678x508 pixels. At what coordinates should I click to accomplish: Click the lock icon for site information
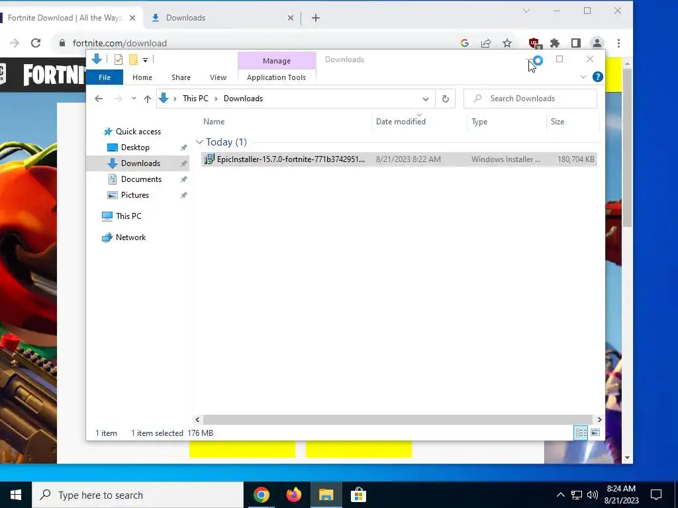click(62, 43)
